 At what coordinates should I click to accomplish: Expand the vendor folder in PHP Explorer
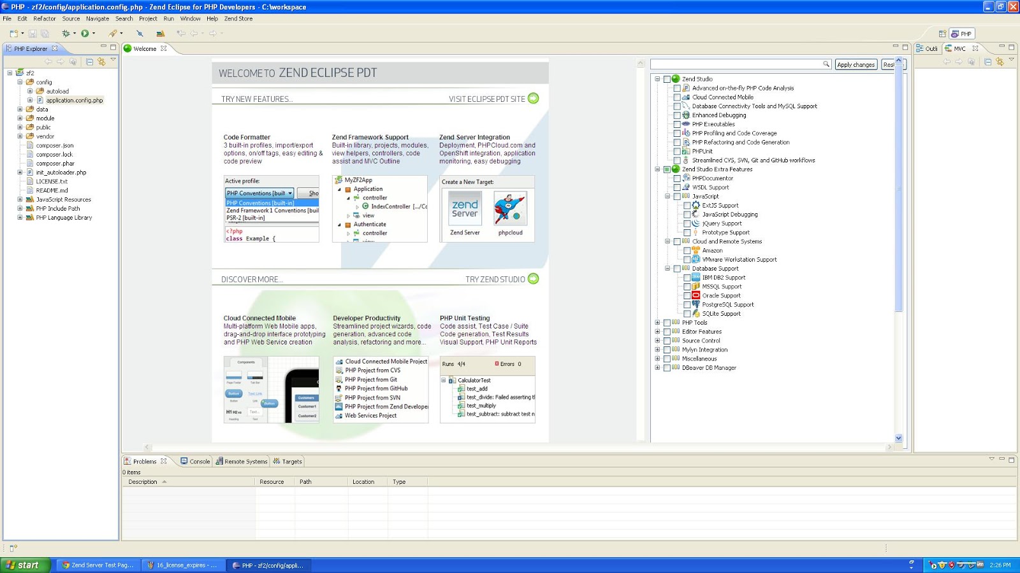click(x=20, y=136)
